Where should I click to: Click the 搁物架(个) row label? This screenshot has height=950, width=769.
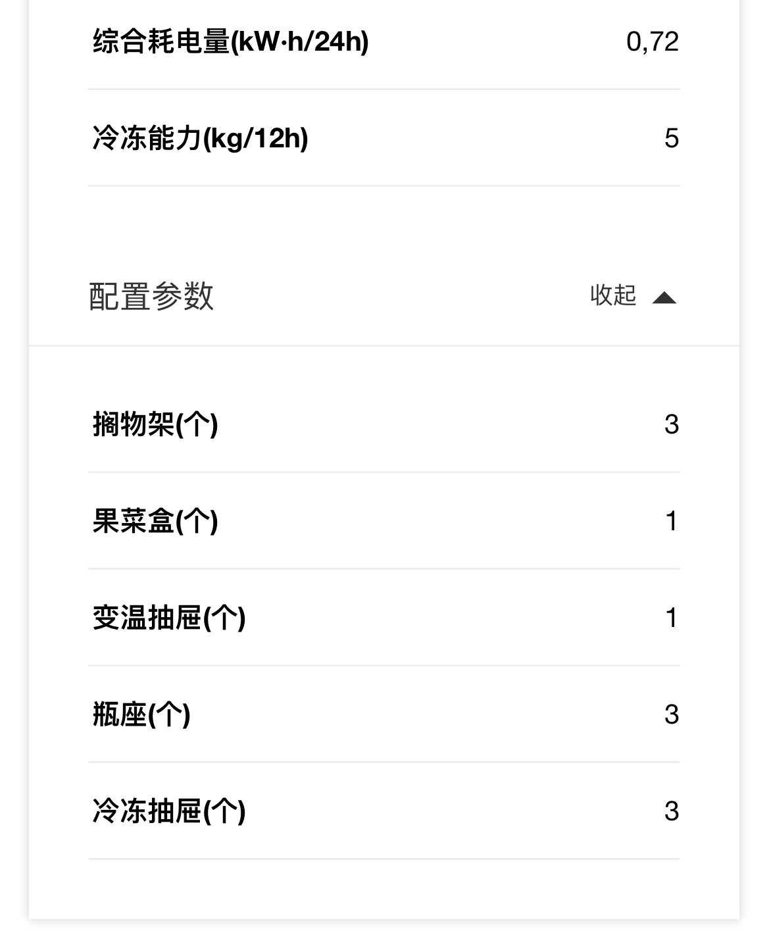(155, 424)
